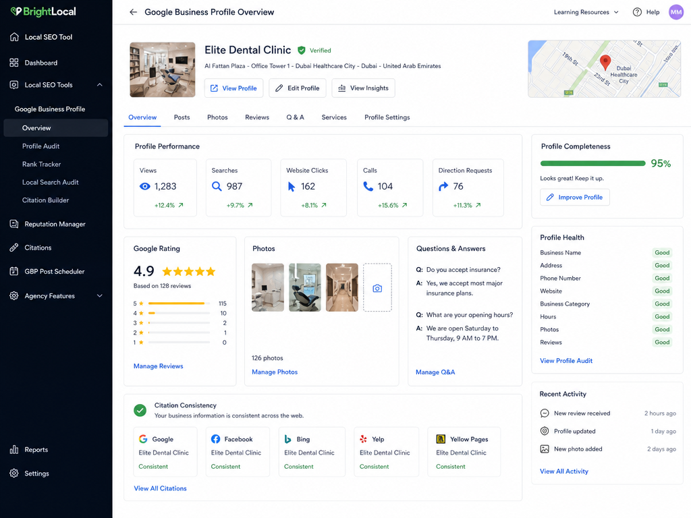Open the Help question-mark icon
The width and height of the screenshot is (691, 518).
(637, 12)
